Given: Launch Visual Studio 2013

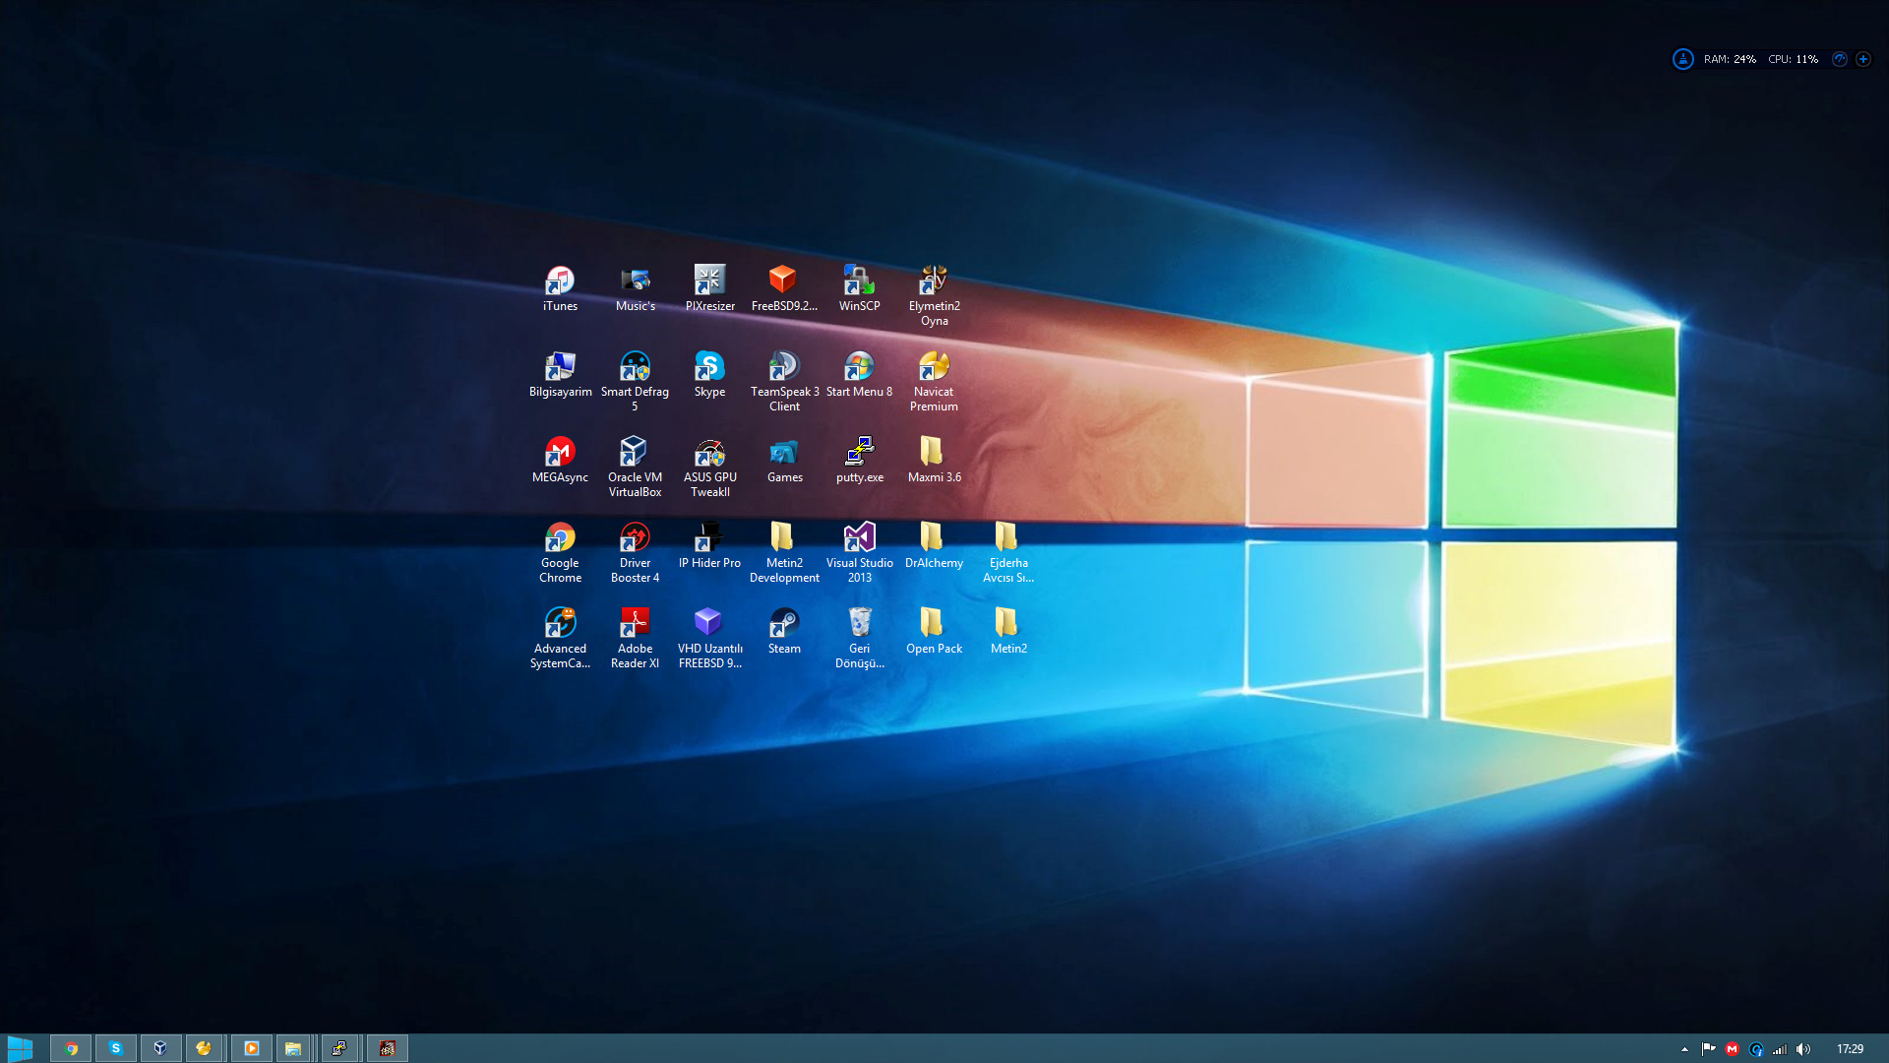Looking at the screenshot, I should 859,552.
